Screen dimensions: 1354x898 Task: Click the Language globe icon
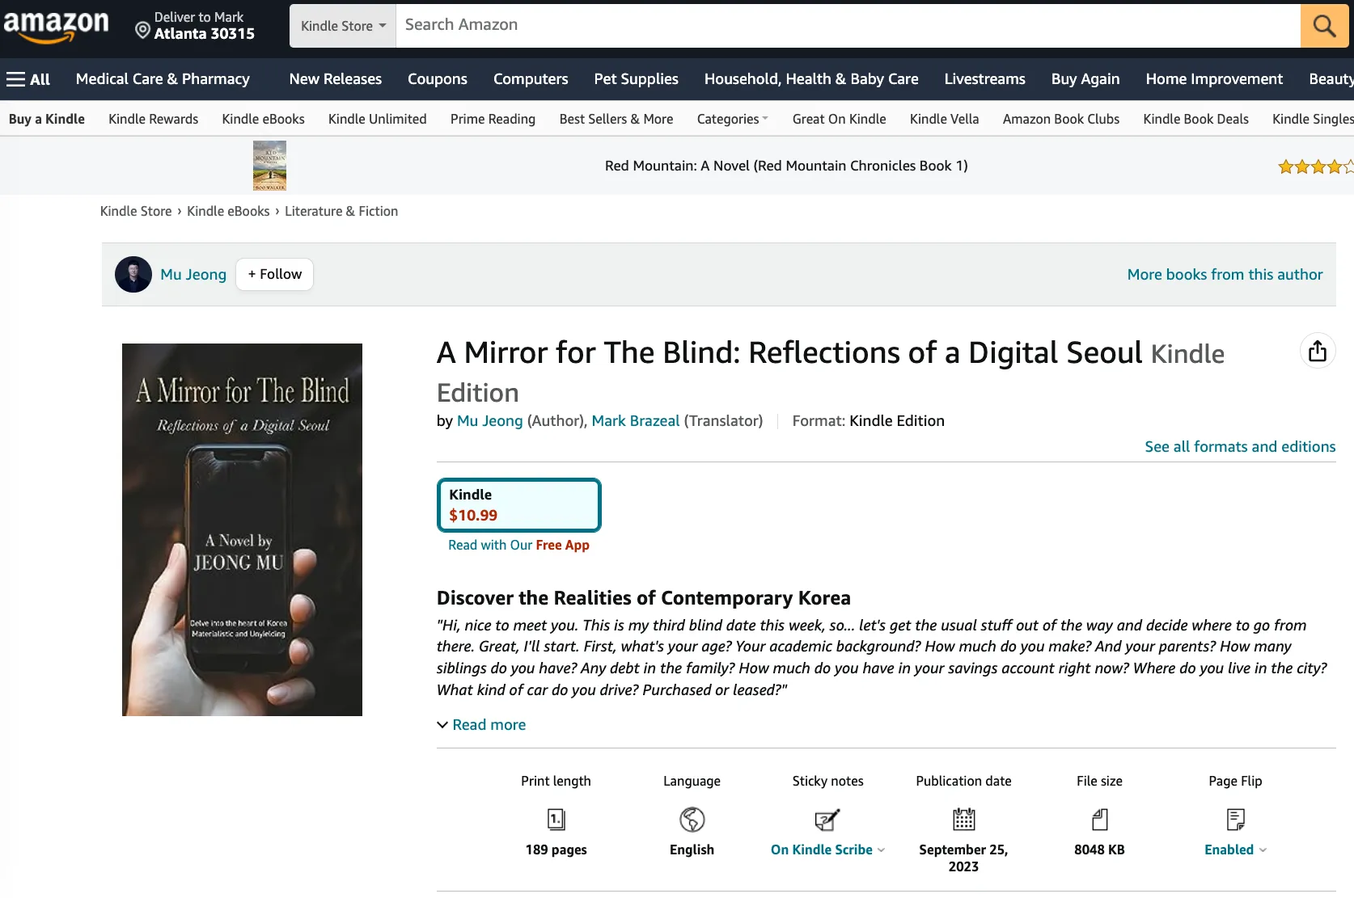[x=692, y=820]
